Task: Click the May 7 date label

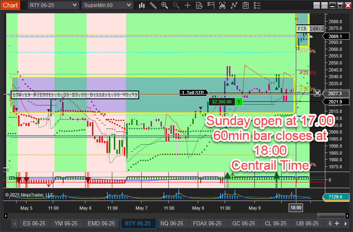Action: click(x=141, y=208)
